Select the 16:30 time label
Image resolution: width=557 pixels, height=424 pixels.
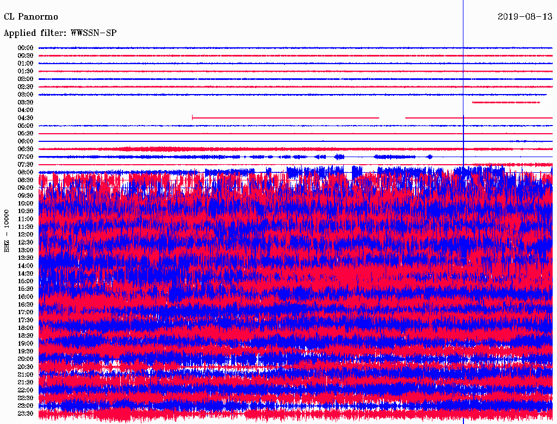tap(26, 305)
